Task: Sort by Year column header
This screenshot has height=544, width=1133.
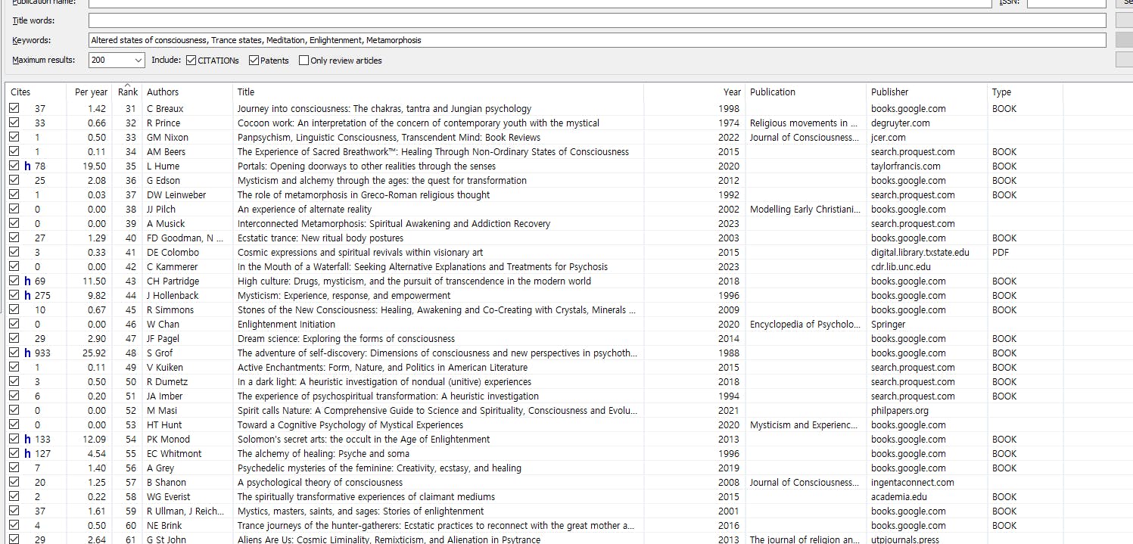Action: pyautogui.click(x=732, y=92)
